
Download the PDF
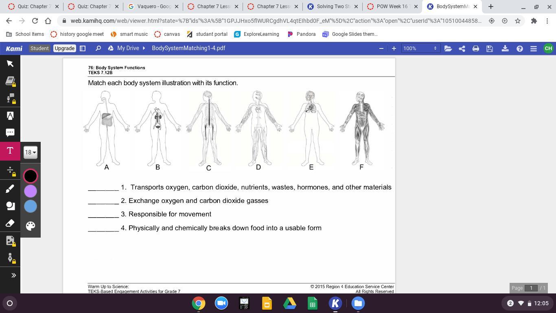click(x=505, y=48)
